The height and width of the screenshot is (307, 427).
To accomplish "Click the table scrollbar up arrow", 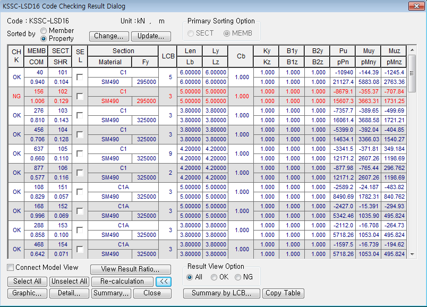I will tap(412, 50).
